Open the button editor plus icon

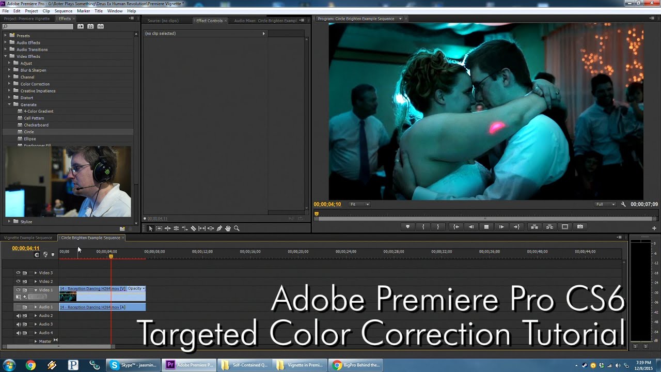pyautogui.click(x=654, y=228)
